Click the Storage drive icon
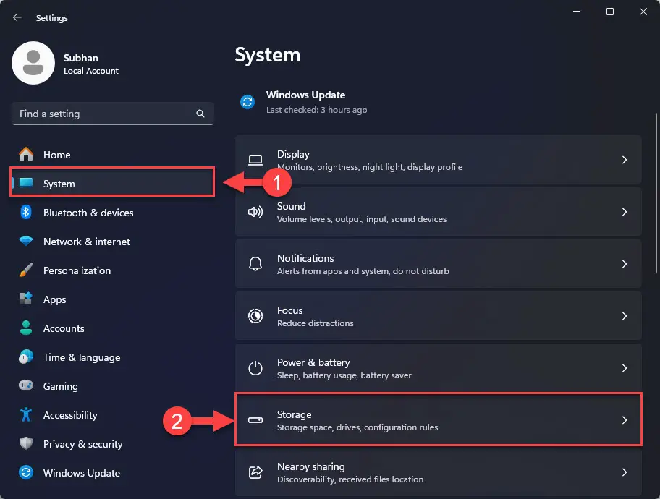 pyautogui.click(x=255, y=420)
